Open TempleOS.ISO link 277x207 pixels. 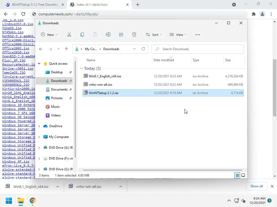14,73
